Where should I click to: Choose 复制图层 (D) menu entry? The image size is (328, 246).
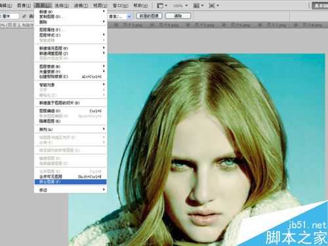click(70, 16)
